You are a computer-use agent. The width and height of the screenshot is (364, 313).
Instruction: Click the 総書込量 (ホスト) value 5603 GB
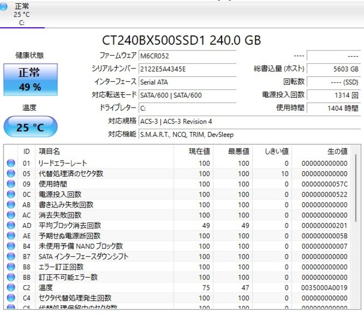(x=334, y=69)
